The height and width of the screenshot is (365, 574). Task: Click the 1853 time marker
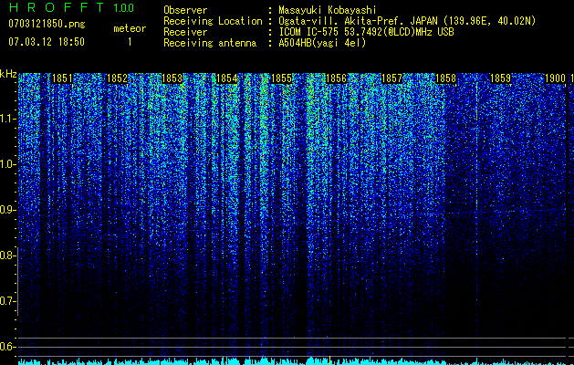(172, 78)
